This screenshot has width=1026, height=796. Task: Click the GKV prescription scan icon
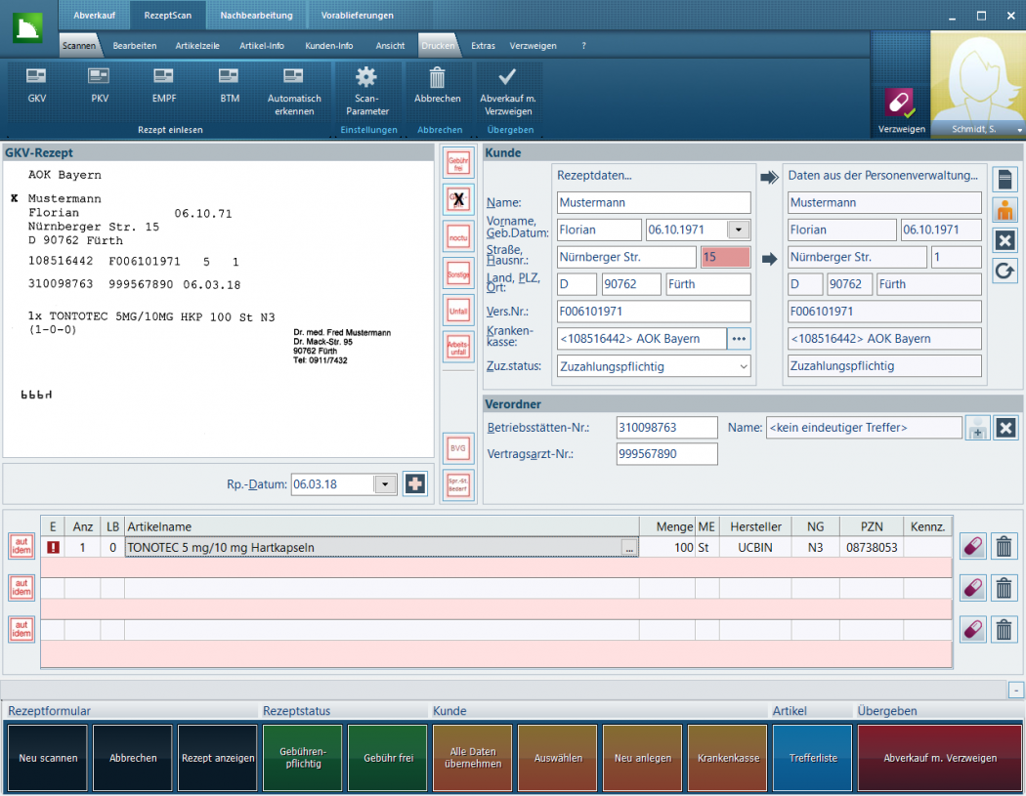pyautogui.click(x=37, y=76)
